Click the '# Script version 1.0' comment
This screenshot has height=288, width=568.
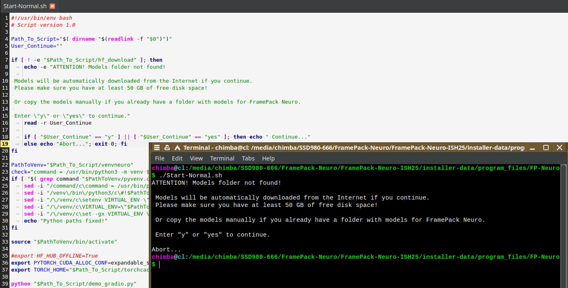(x=43, y=25)
